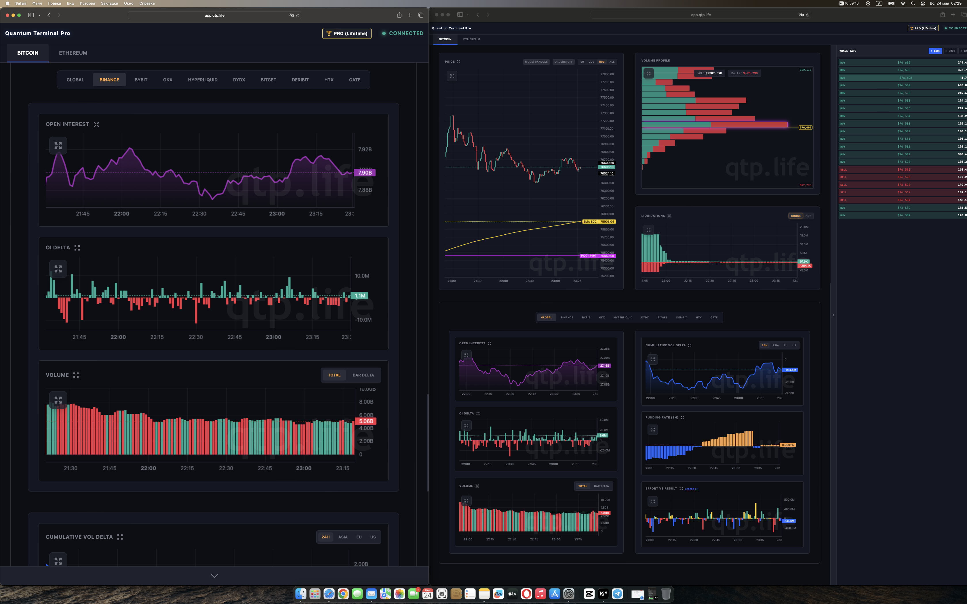Click the $76,606 price label on Volume Profile
The height and width of the screenshot is (604, 967).
click(x=805, y=128)
